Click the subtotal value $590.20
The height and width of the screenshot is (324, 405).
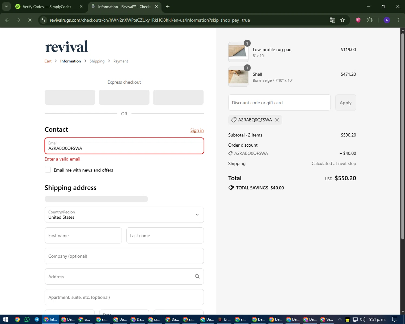pyautogui.click(x=348, y=135)
